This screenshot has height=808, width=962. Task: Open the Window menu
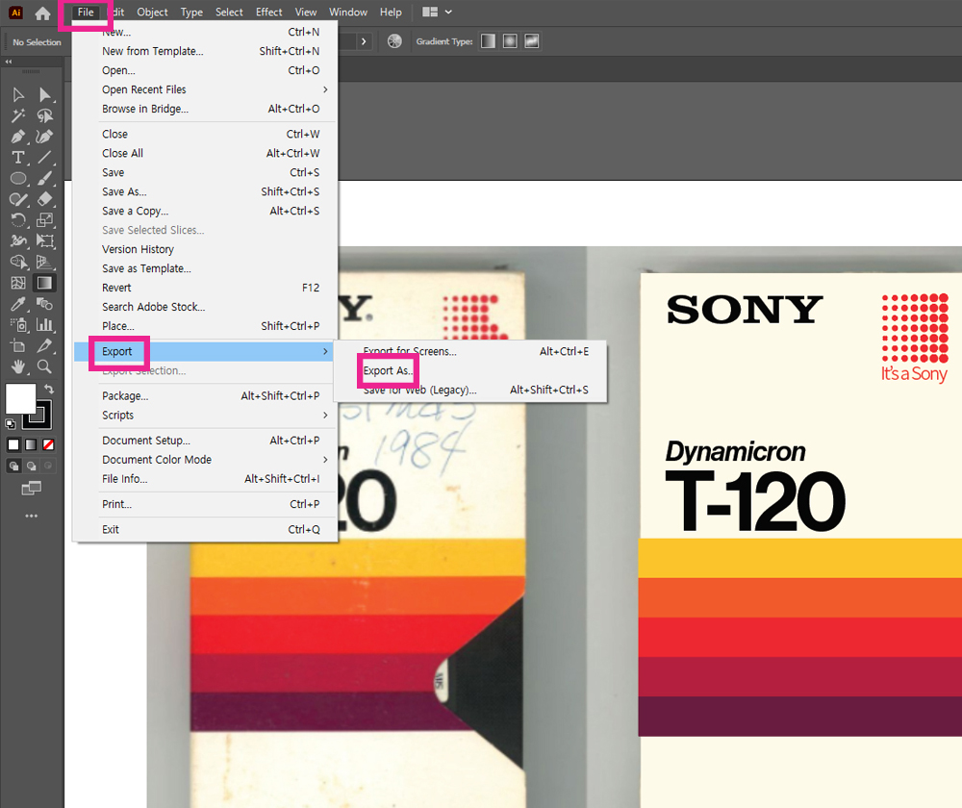[348, 13]
